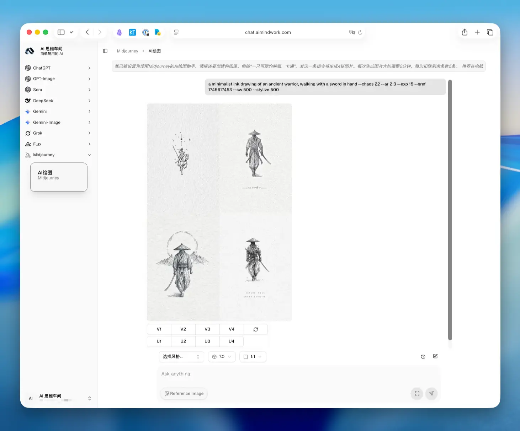
Task: Open the 1:1 aspect ratio dropdown
Action: [x=253, y=357]
